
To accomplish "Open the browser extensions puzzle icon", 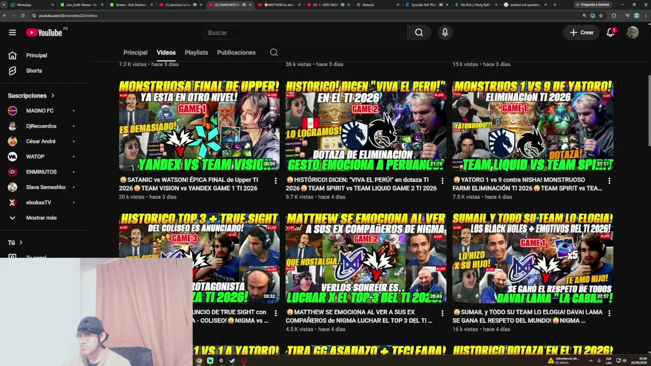I will click(614, 16).
